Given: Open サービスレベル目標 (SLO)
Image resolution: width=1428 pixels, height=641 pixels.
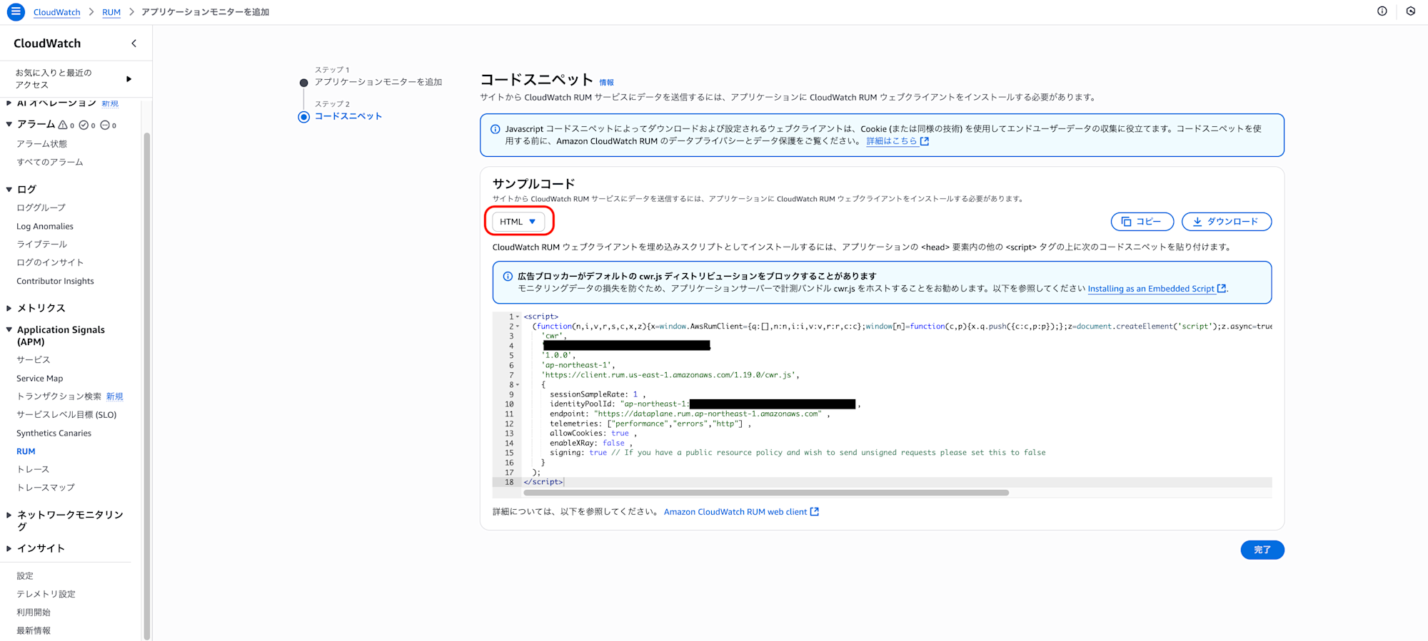Looking at the screenshot, I should click(x=66, y=415).
